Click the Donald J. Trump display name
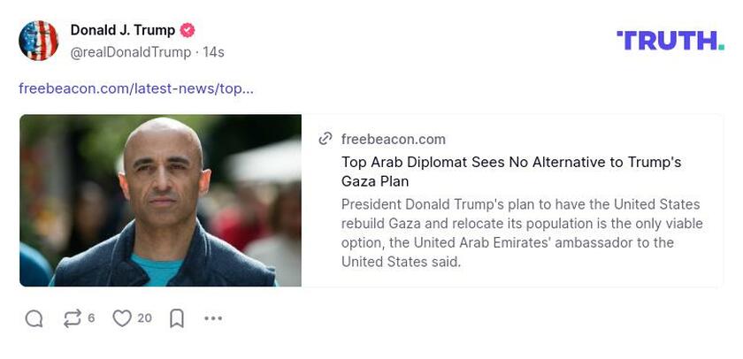This screenshot has width=743, height=359. pos(123,30)
